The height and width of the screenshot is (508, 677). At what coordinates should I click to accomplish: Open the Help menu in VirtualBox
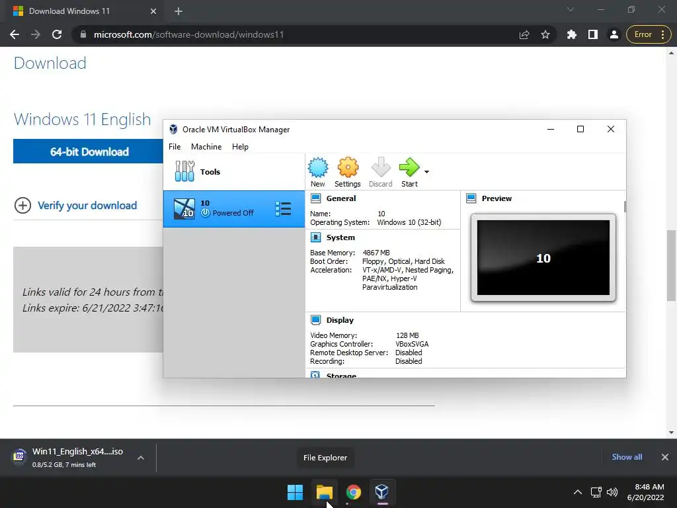[x=240, y=146]
